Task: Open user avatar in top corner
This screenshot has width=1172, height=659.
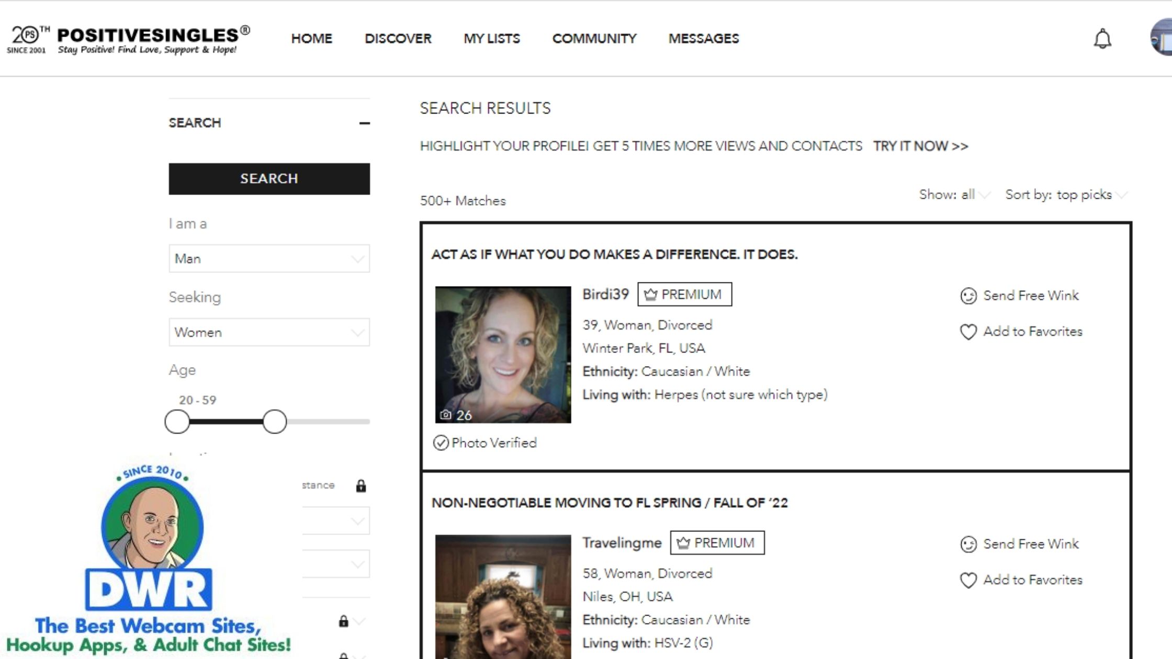Action: (1162, 38)
